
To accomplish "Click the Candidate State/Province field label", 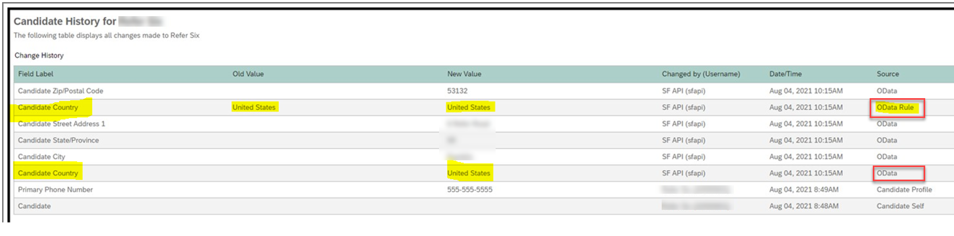I will click(58, 140).
